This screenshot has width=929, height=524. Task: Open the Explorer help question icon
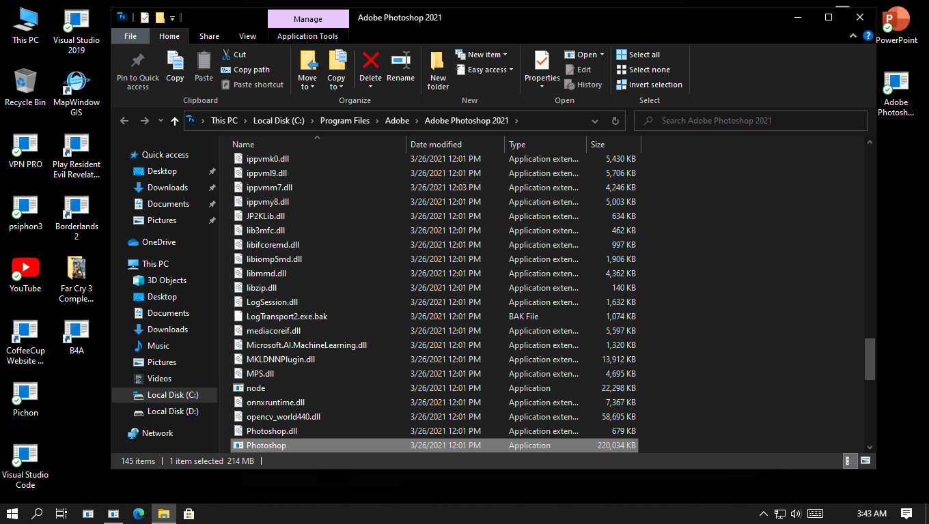pyautogui.click(x=868, y=36)
